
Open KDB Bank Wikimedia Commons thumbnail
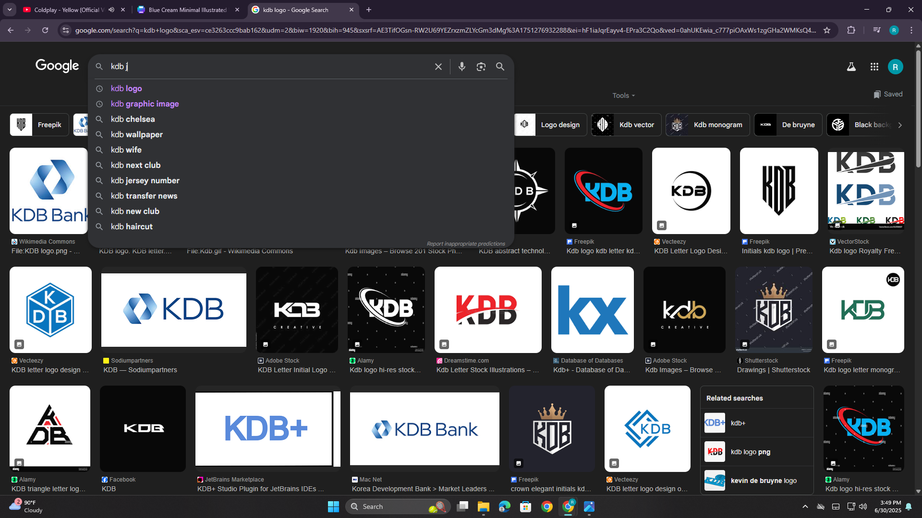coord(49,191)
